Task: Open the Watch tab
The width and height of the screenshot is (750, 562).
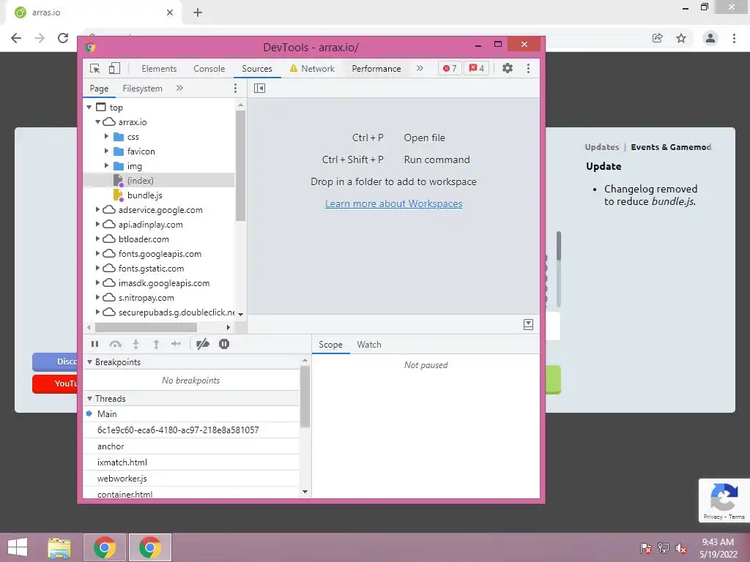Action: tap(369, 345)
